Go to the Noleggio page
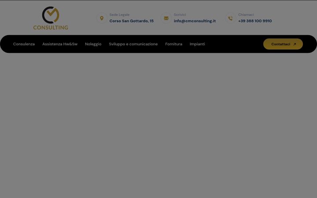The height and width of the screenshot is (198, 317). [93, 44]
